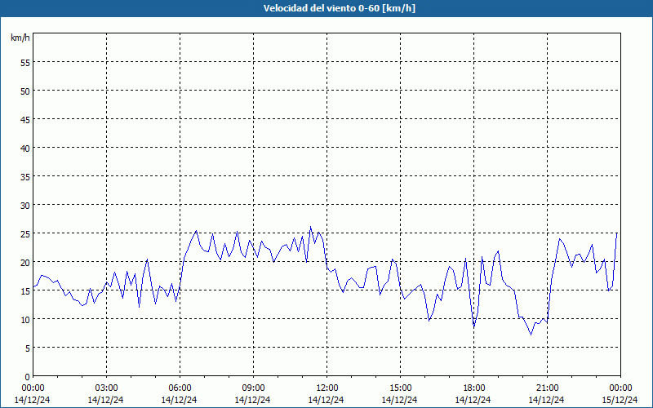Select the '55' y-axis tick label
The width and height of the screenshot is (653, 408).
pos(25,63)
